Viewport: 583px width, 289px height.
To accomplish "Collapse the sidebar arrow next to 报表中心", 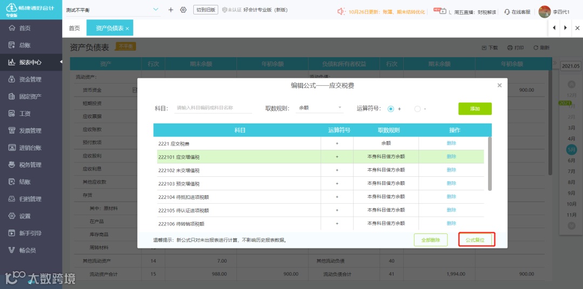I will point(61,62).
